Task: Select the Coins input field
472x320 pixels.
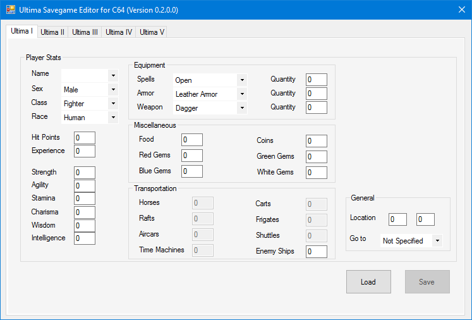Action: (x=317, y=141)
